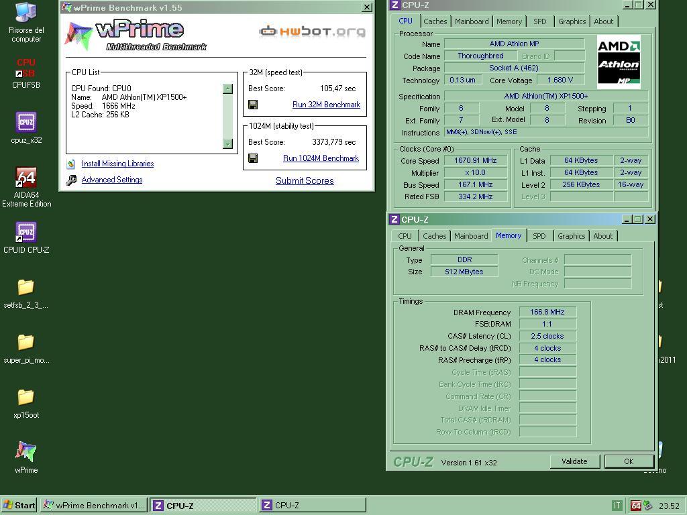
Task: Click the IT language indicator
Action: click(x=617, y=506)
